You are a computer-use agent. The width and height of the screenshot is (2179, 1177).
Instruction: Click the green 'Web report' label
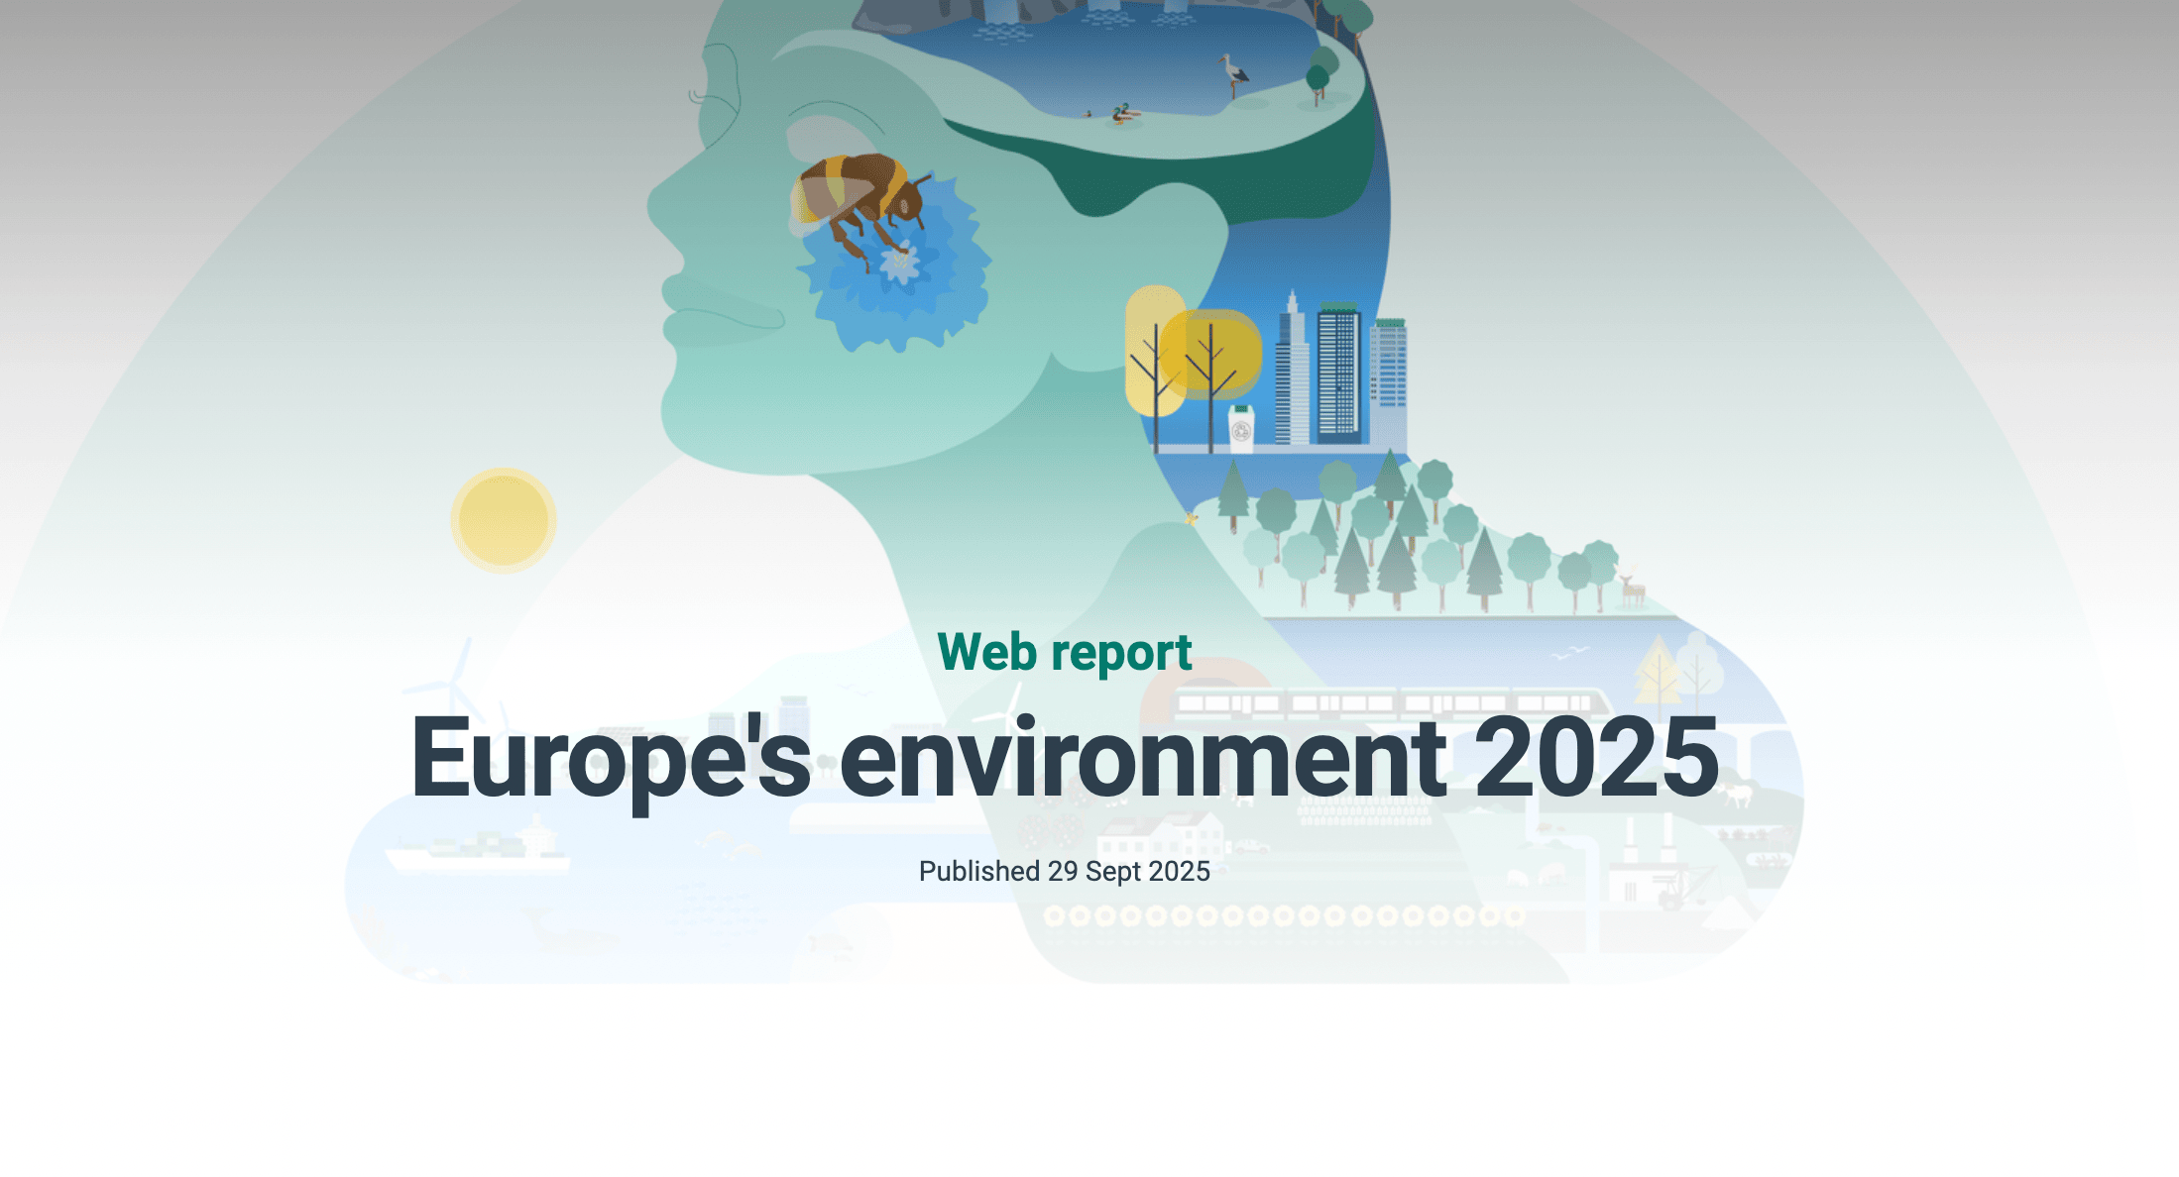(1064, 652)
